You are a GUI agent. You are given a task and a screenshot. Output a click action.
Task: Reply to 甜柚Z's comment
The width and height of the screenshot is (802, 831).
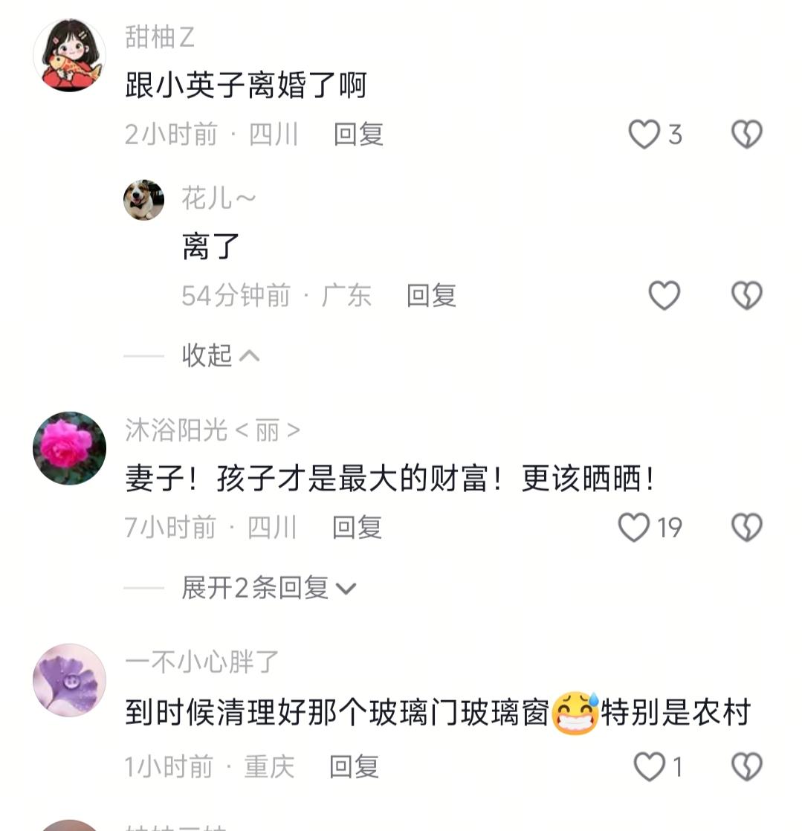pos(358,134)
